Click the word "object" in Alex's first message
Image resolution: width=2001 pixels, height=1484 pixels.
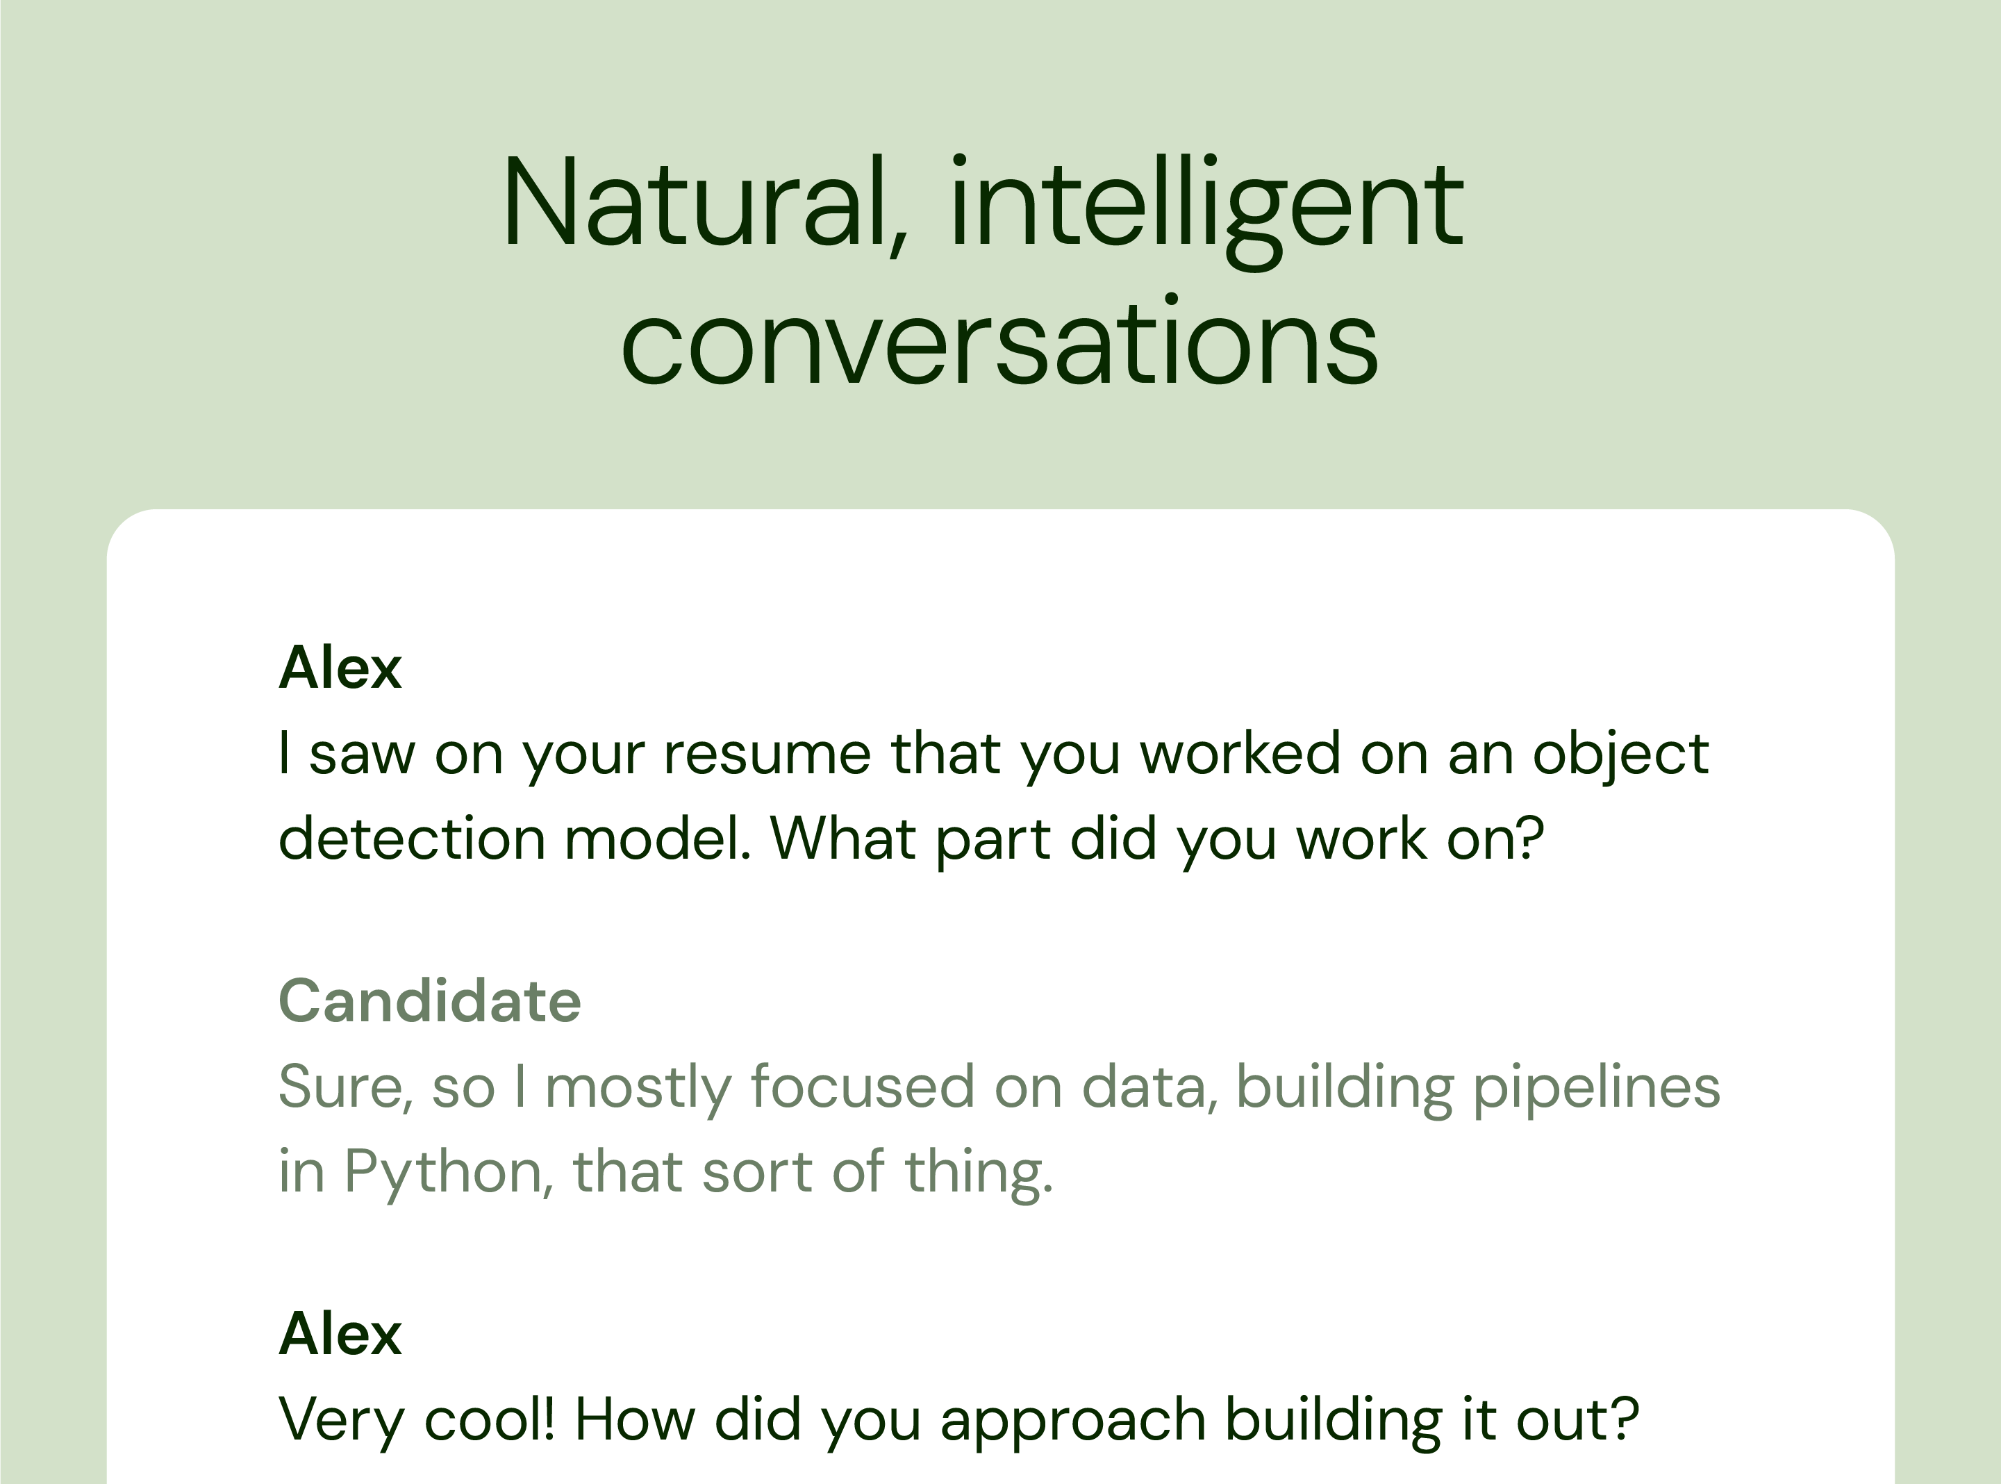coord(1619,753)
